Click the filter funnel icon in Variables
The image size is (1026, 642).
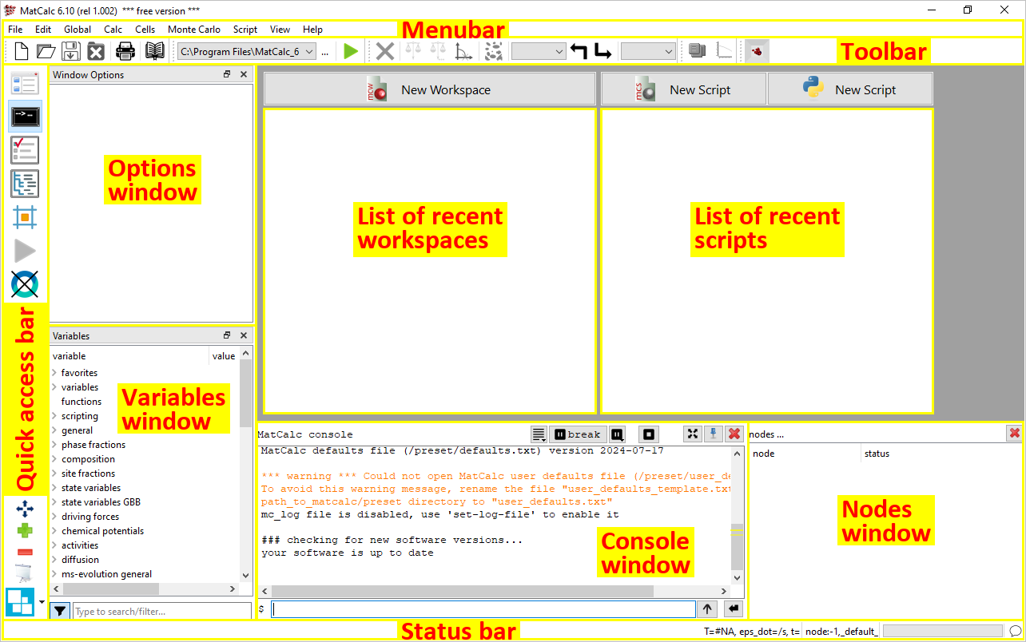tap(60, 612)
